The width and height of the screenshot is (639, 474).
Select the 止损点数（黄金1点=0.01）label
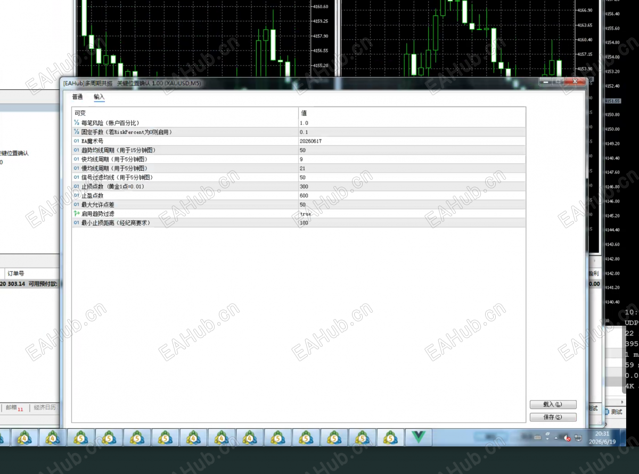113,187
